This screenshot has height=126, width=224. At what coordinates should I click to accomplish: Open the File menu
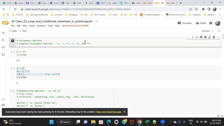[x=13, y=26]
